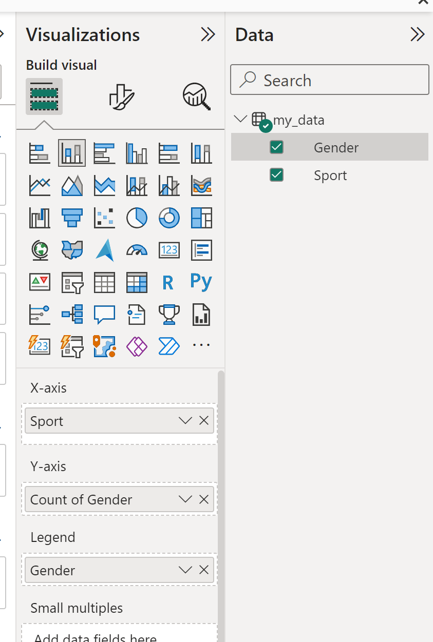Choose the Key influencers visual
The image size is (433, 642).
40,314
